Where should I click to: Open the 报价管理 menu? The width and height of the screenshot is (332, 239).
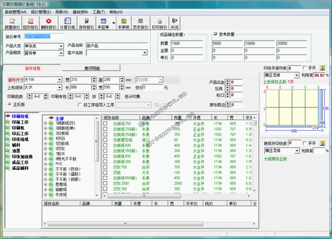[41, 12]
